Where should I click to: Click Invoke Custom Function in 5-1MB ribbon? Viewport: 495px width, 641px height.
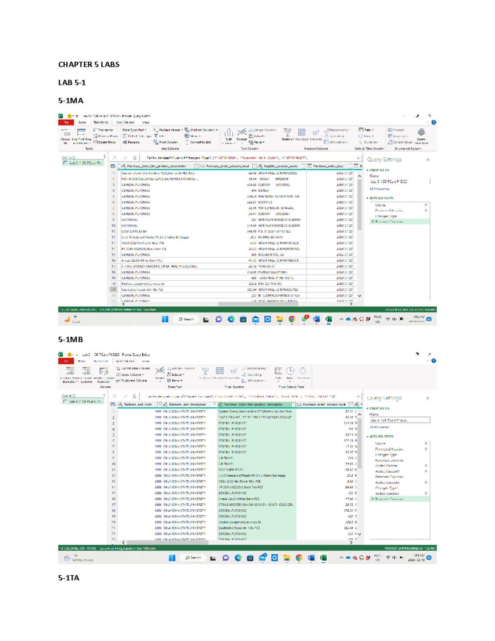[104, 375]
